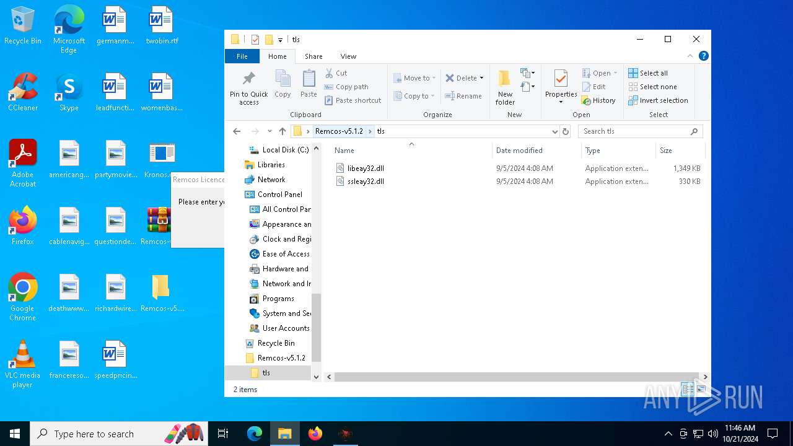The height and width of the screenshot is (446, 793).
Task: Open recent locations dropdown
Action: [x=269, y=131]
